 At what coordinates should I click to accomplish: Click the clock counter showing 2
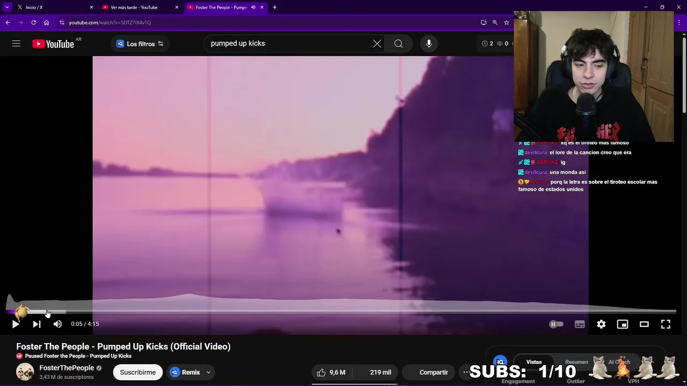pos(487,43)
